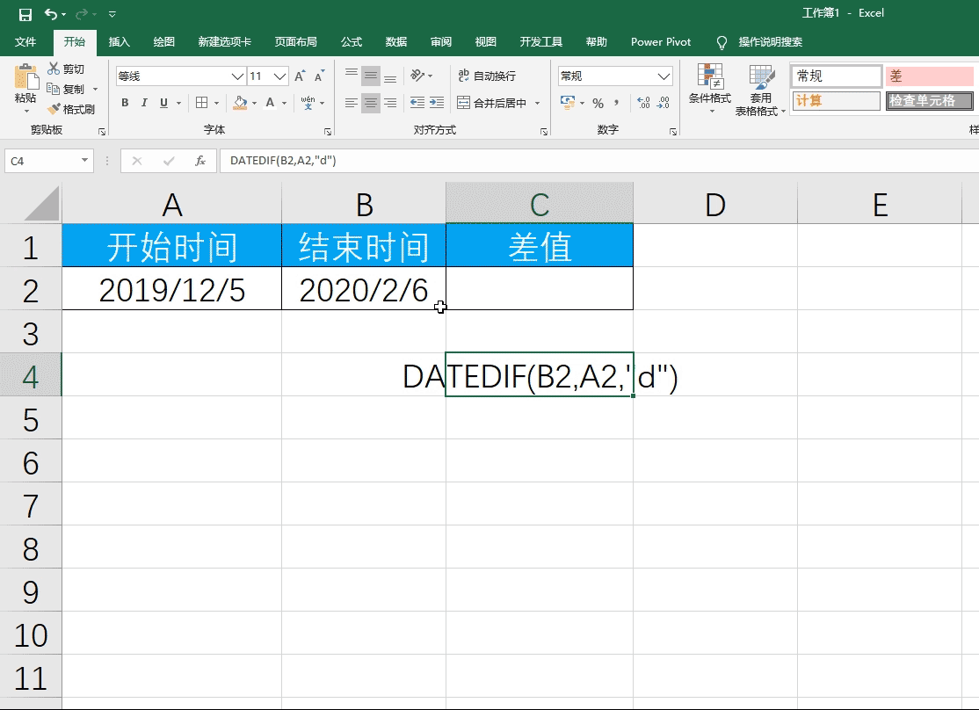Decrease font size with smaller A
979x710 pixels.
(319, 76)
